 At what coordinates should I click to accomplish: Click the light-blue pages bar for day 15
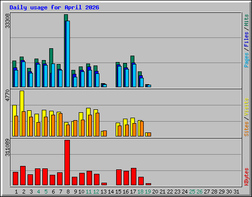(120, 76)
